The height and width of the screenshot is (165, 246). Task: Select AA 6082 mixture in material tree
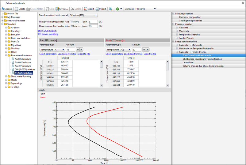(x=23, y=62)
